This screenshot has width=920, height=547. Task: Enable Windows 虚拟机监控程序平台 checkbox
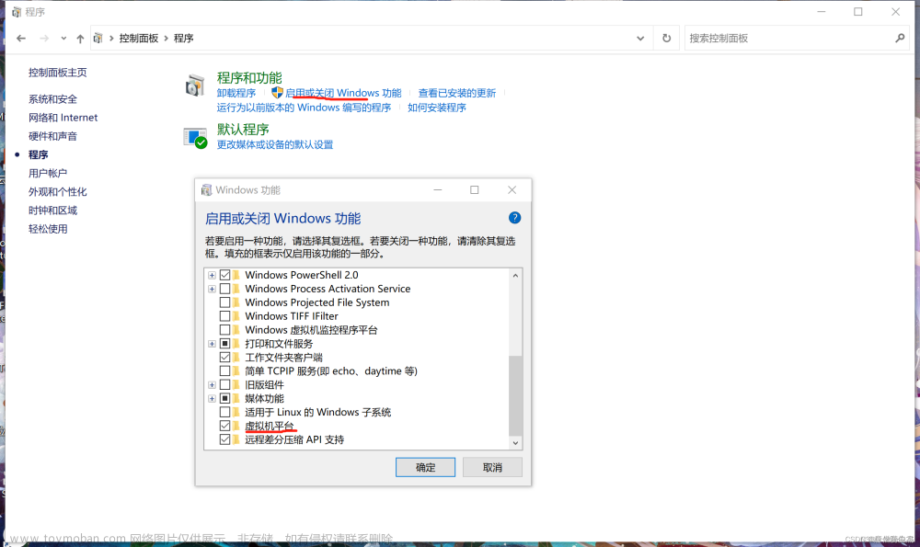coord(224,329)
